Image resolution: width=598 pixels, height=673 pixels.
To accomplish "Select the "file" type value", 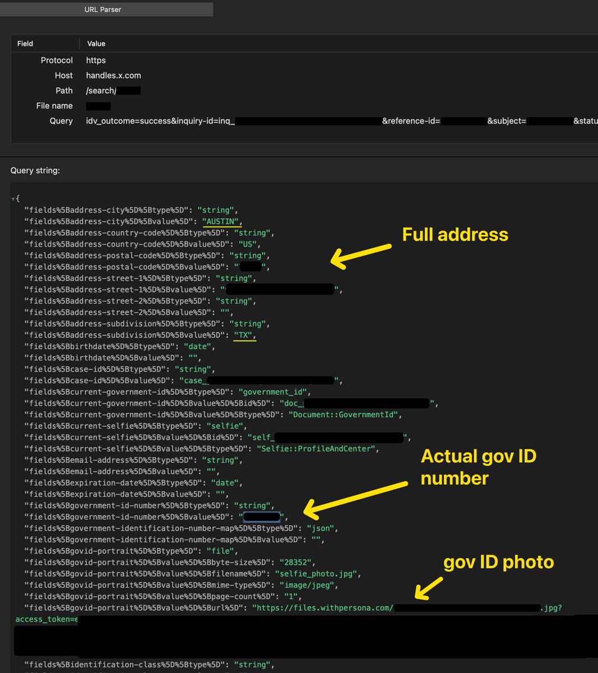I will [x=220, y=551].
